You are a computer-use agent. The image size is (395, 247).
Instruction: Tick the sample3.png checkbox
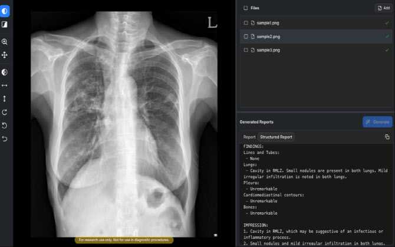(x=246, y=50)
